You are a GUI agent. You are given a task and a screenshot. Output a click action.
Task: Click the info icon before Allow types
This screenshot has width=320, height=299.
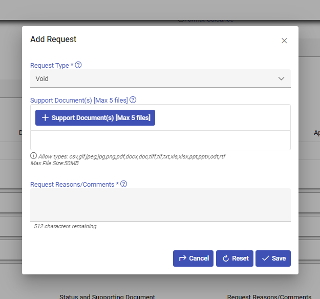coord(34,156)
